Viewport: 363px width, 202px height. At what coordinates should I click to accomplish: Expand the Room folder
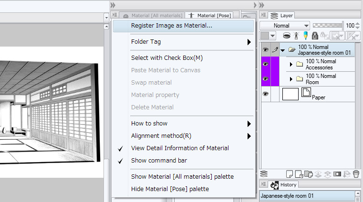tap(291, 79)
